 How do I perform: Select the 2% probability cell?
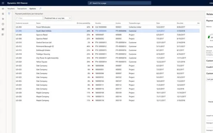[x=89, y=43]
